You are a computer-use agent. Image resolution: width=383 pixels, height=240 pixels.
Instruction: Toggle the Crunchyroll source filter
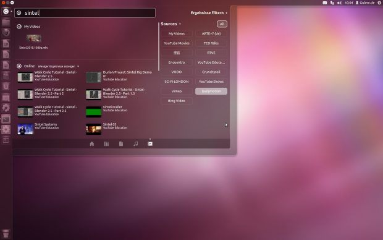point(211,72)
